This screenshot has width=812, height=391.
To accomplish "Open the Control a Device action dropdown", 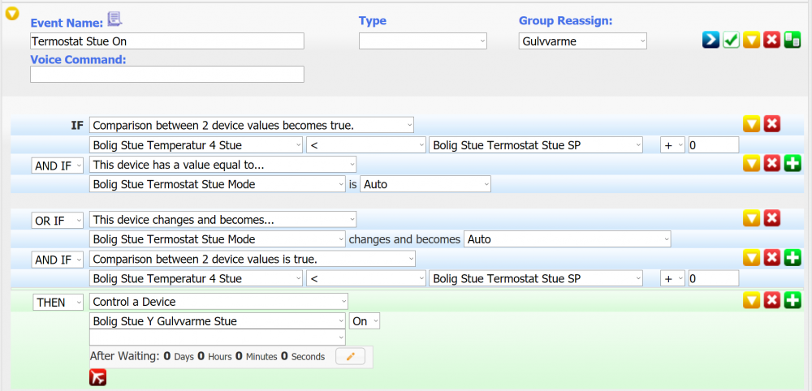I will pyautogui.click(x=218, y=302).
